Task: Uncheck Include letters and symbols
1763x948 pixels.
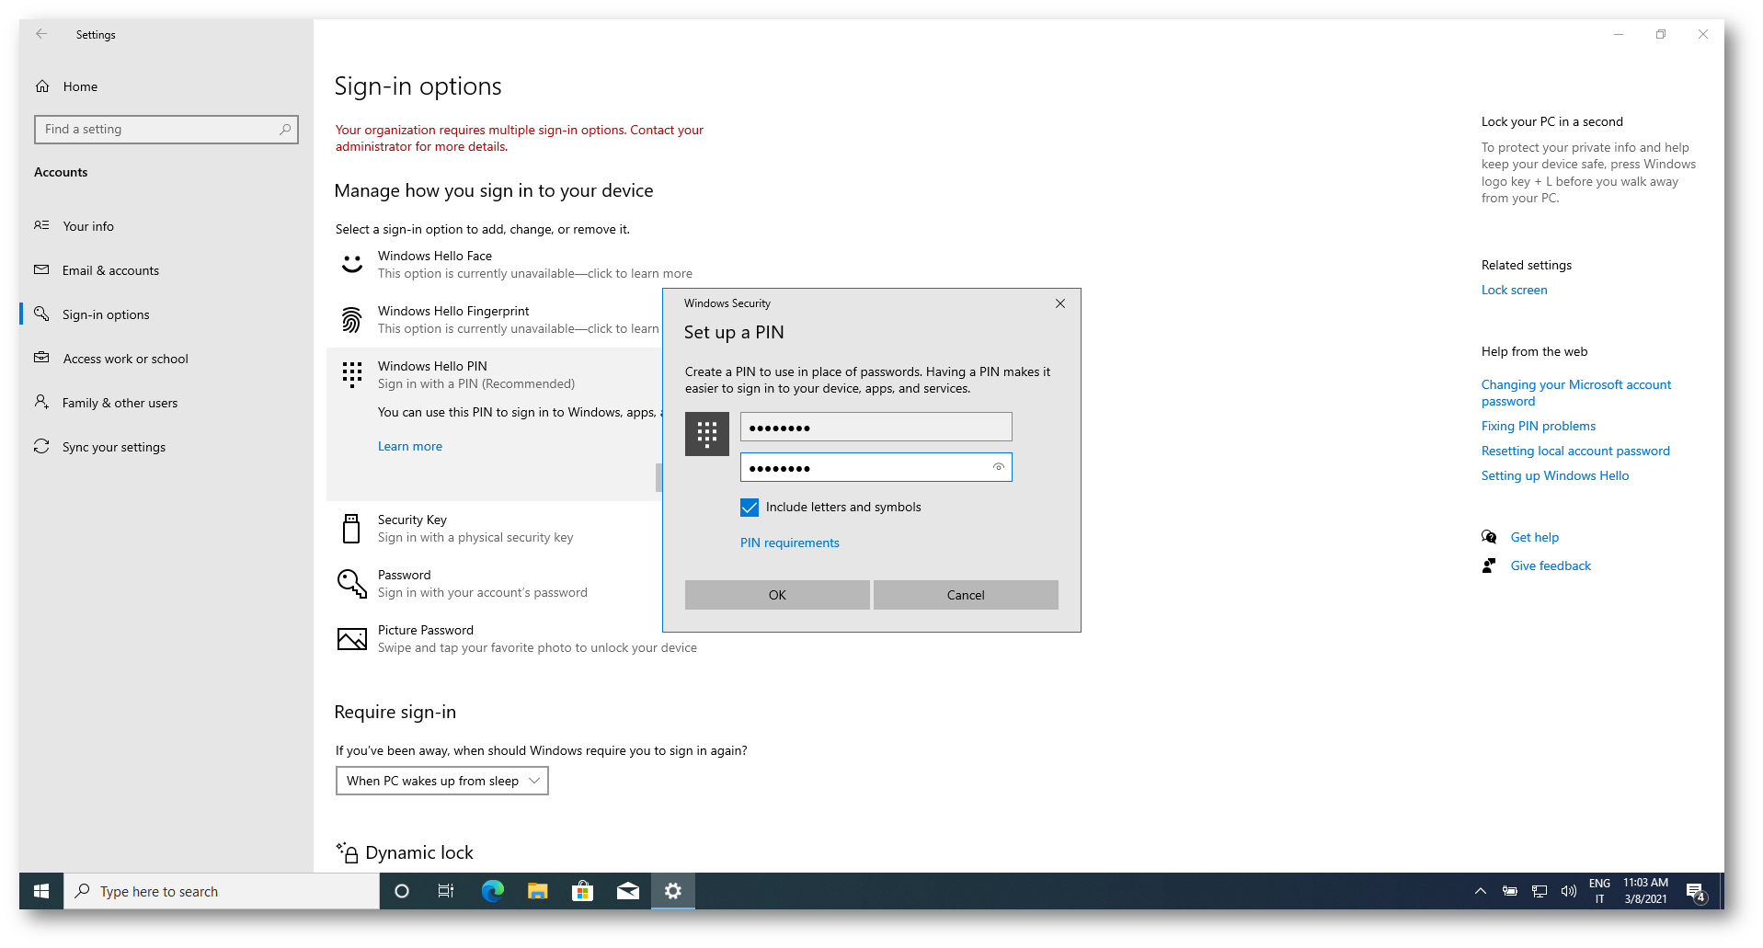Action: [750, 508]
